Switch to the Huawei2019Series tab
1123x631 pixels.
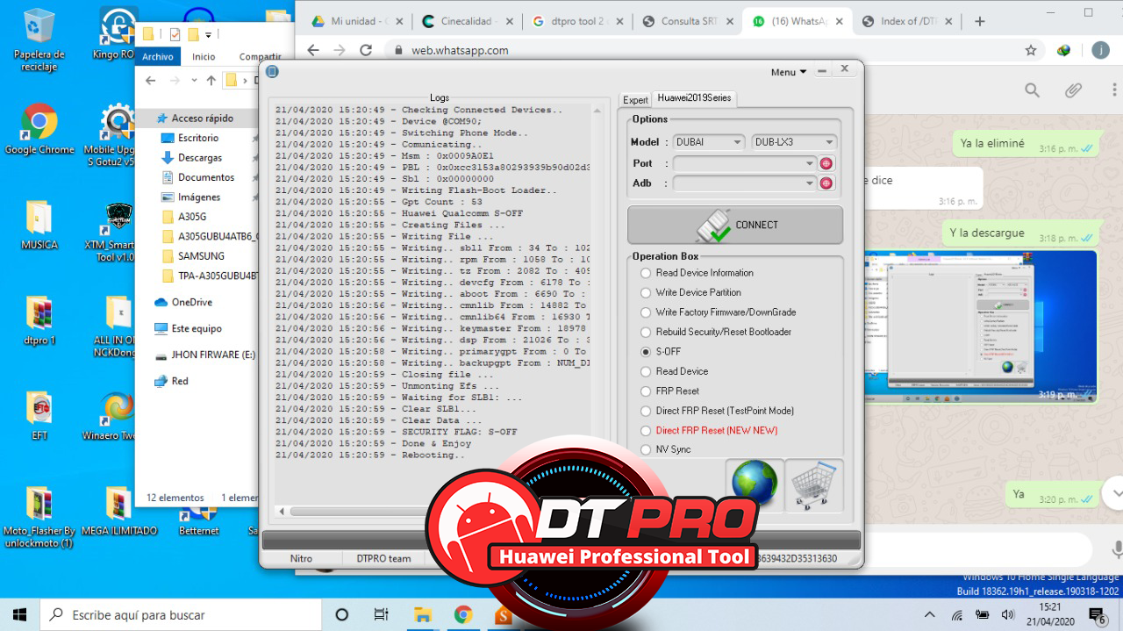point(694,98)
